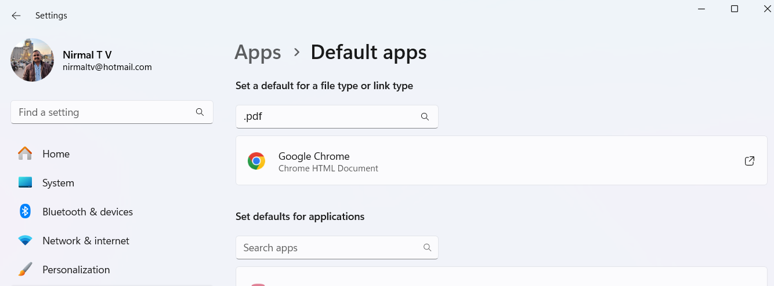Click the Nirmal T V account name
774x286 pixels.
pyautogui.click(x=87, y=55)
